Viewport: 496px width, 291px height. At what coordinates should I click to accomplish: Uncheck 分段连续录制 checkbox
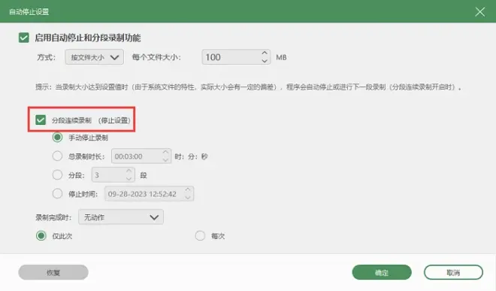[41, 120]
